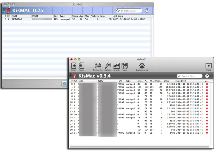Open the Map view
Viewport: 216px width, 151px height.
tap(125, 66)
